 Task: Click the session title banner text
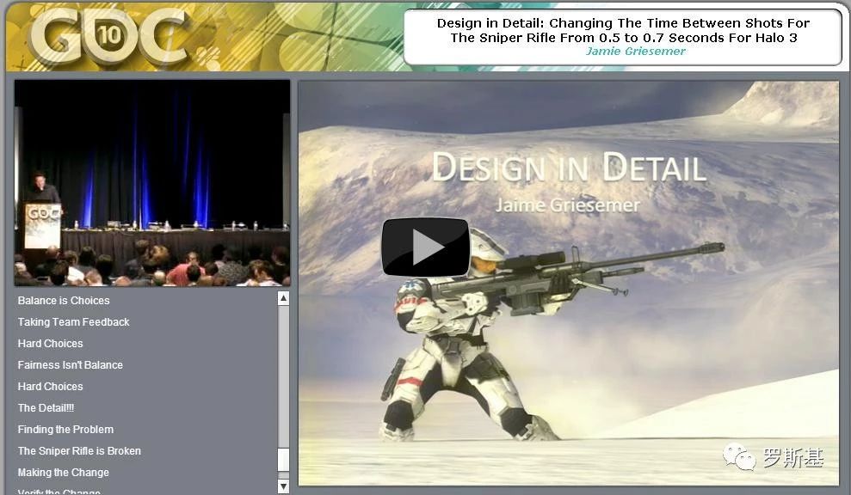click(623, 30)
